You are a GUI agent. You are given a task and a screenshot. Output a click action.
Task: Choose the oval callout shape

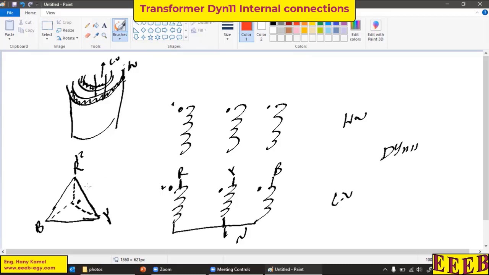pos(172,37)
